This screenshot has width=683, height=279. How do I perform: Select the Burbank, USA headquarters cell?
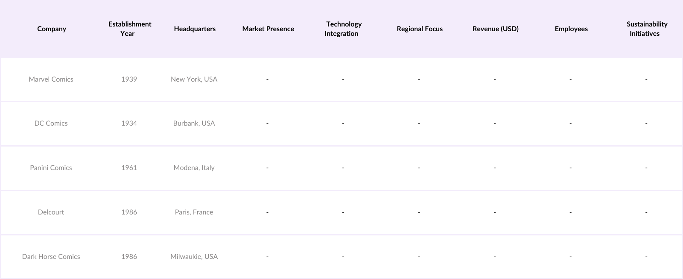tap(194, 123)
